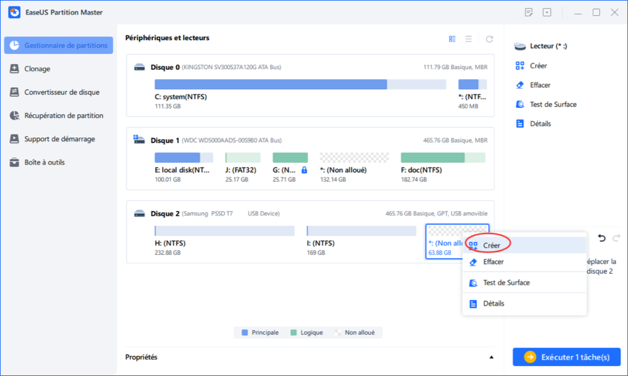Click the Clonage sidebar icon
This screenshot has width=628, height=376.
click(x=14, y=69)
